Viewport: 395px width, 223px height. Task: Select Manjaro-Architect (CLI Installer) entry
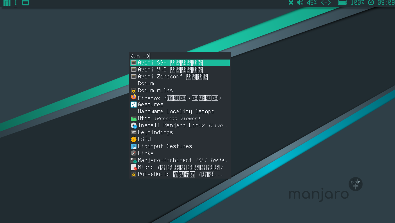[180, 160]
